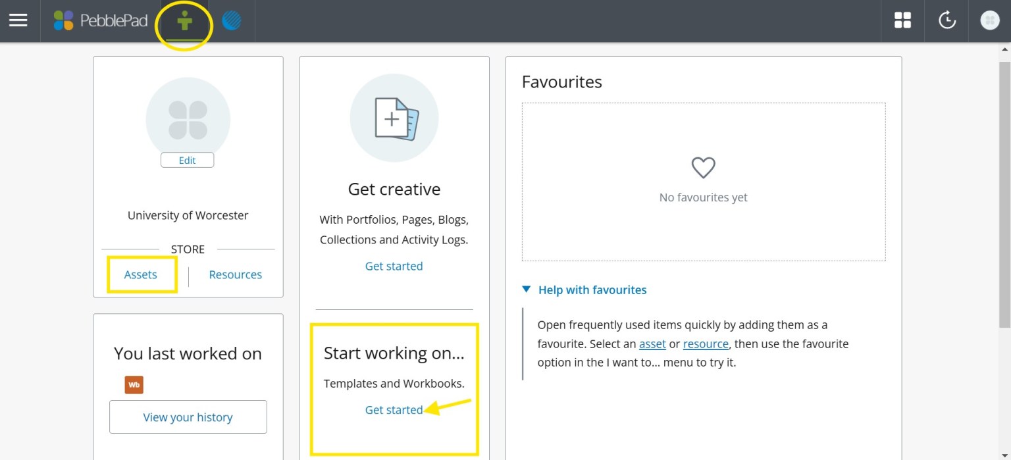Click Get started under Get creative
The image size is (1011, 460).
[x=394, y=266]
